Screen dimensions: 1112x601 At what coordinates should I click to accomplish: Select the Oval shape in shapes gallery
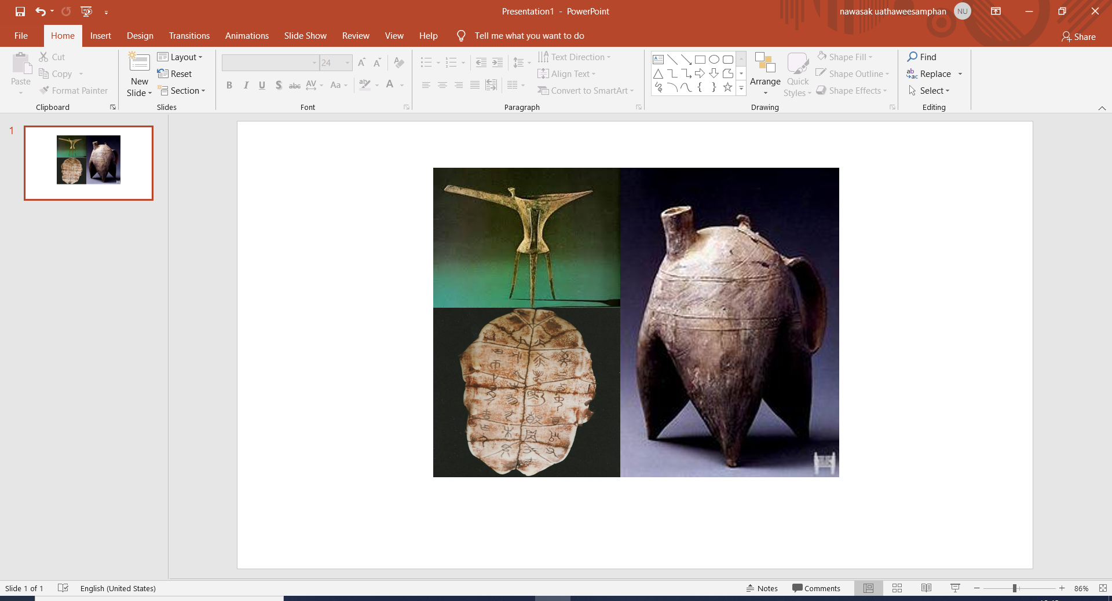[714, 60]
